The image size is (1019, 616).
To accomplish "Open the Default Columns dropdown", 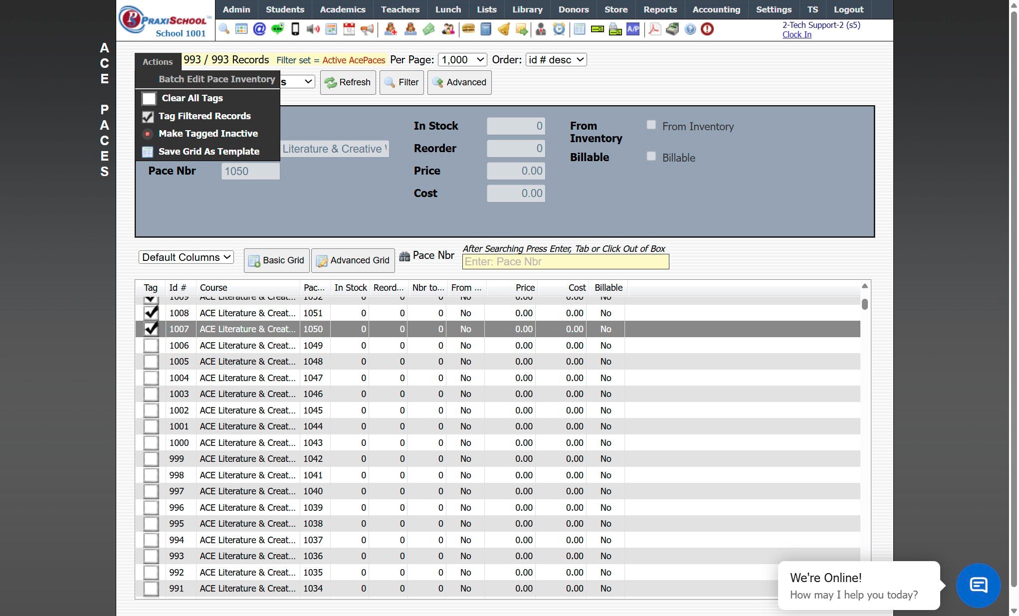I will pyautogui.click(x=186, y=257).
